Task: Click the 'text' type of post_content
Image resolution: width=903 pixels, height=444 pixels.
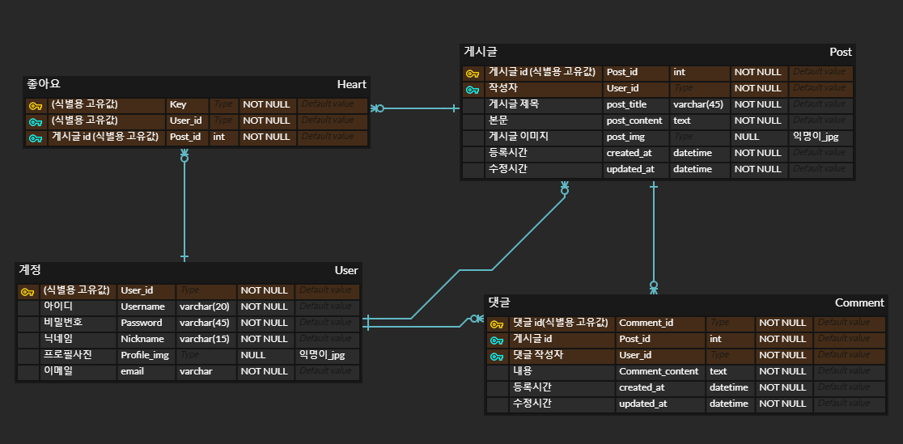Action: coord(681,121)
